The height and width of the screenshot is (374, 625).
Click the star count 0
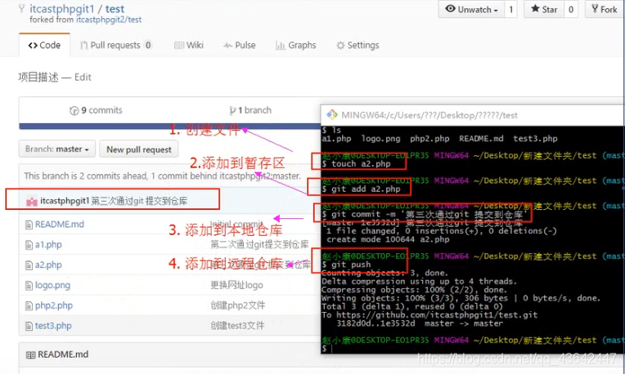coord(571,9)
